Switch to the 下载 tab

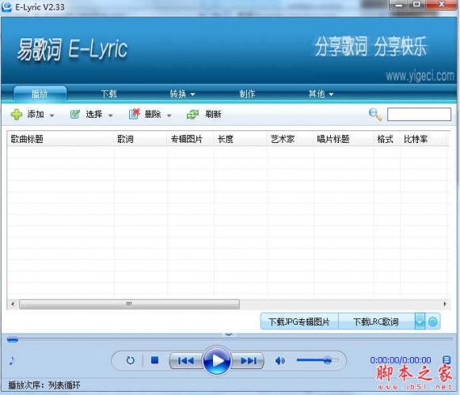coord(109,94)
